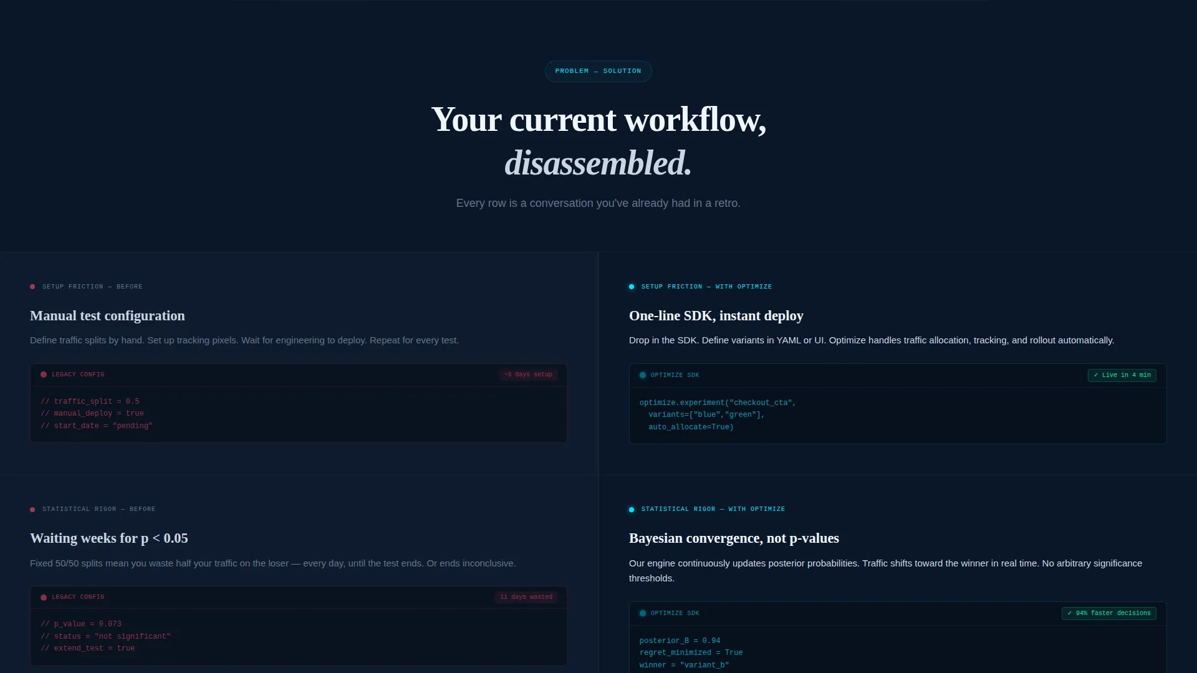The width and height of the screenshot is (1197, 673).
Task: Click the 'Define traffic splits by hand' description
Action: [x=244, y=340]
